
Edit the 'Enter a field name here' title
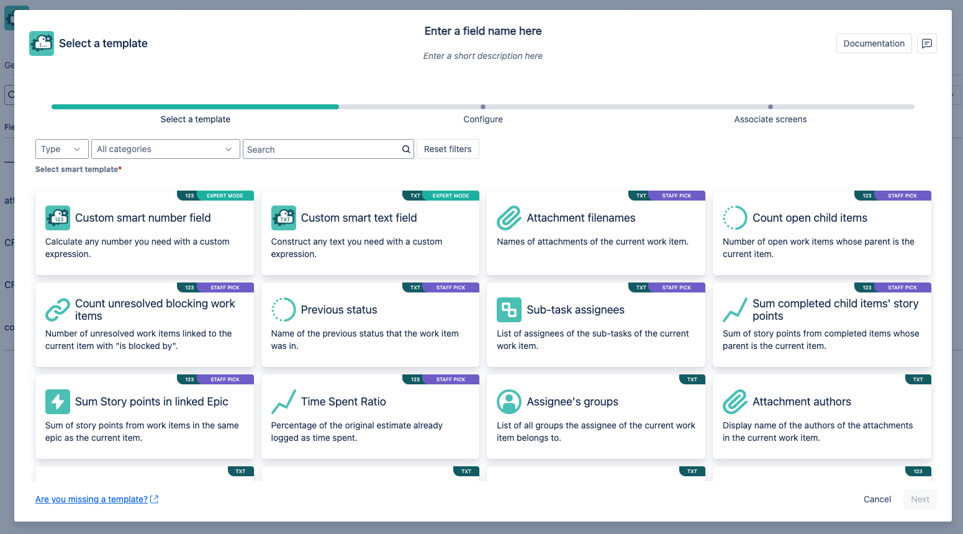[482, 31]
